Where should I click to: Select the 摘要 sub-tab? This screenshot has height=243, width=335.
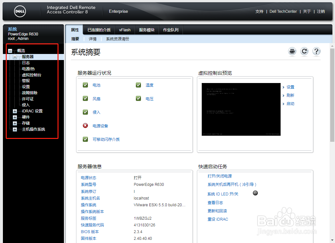(x=75, y=39)
